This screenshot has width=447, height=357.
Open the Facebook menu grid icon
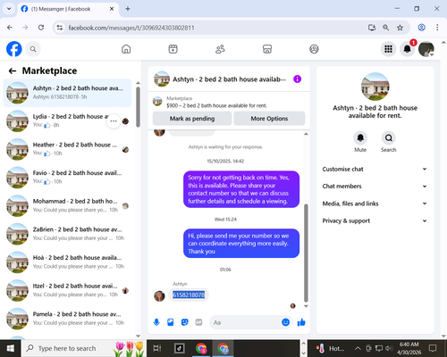pos(388,49)
